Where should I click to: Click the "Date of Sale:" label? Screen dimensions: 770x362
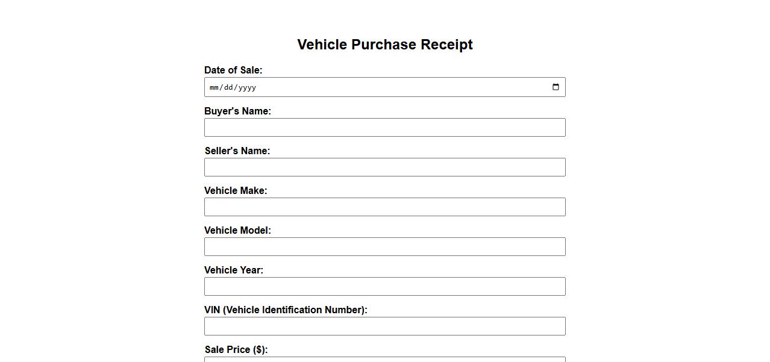(x=233, y=70)
